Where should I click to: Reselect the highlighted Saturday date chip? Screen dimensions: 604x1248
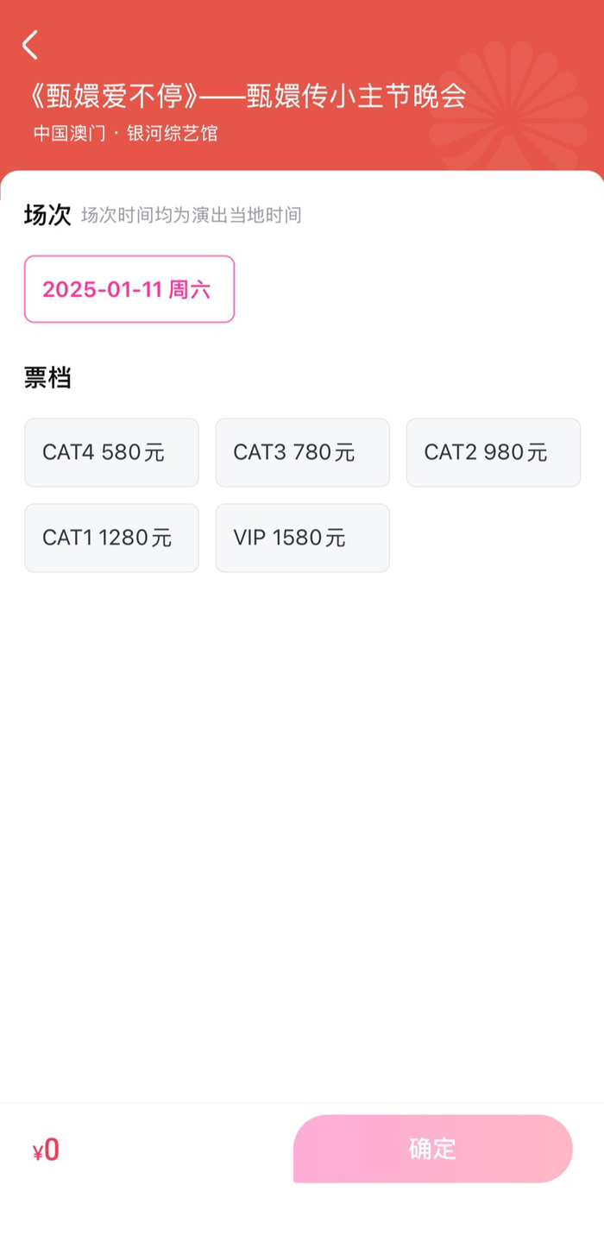(129, 289)
